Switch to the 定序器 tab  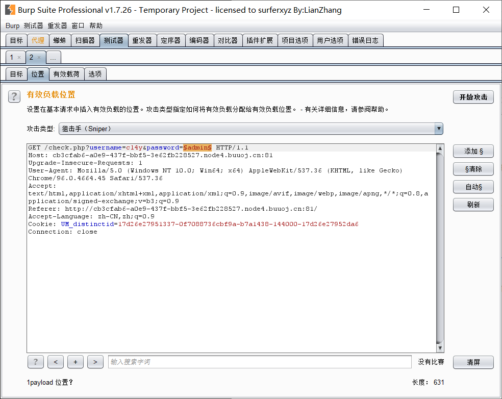tap(170, 40)
